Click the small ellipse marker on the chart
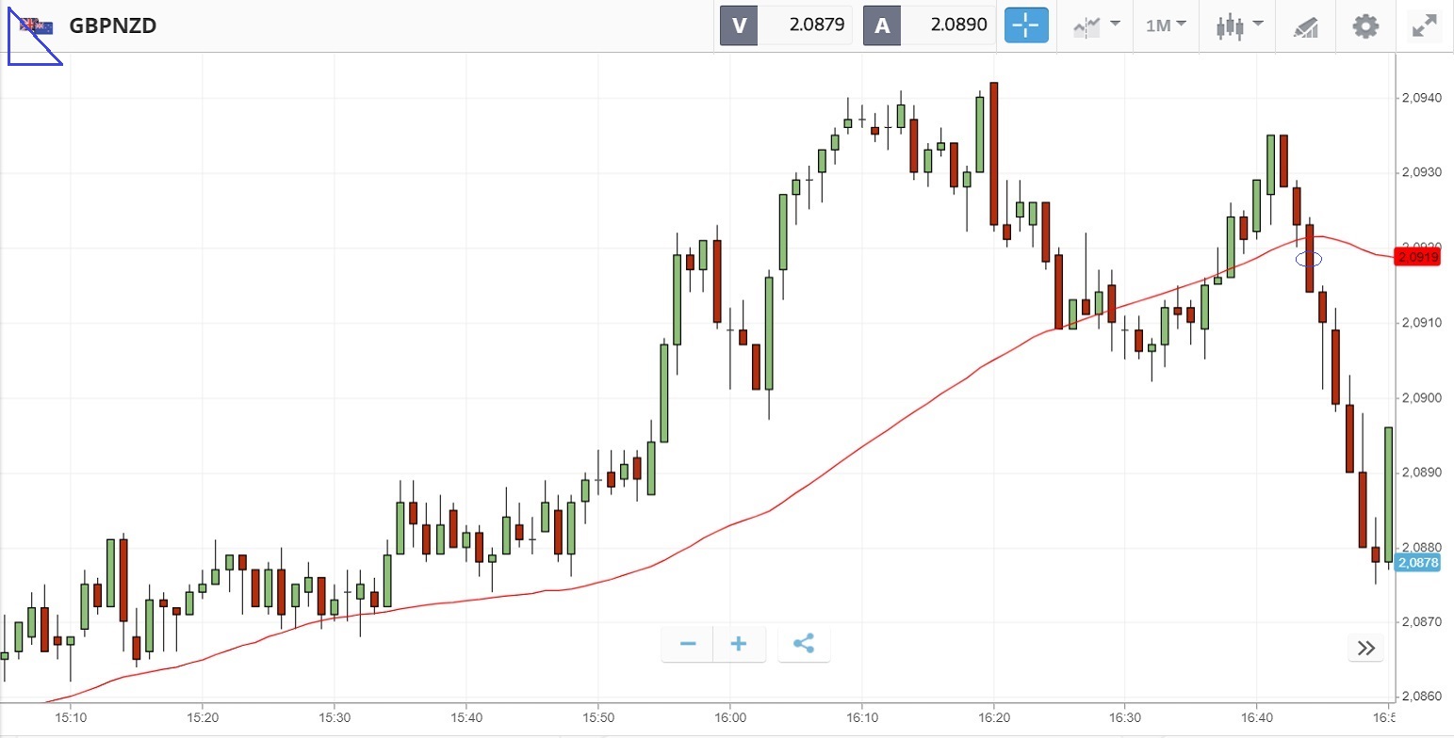 click(1309, 258)
